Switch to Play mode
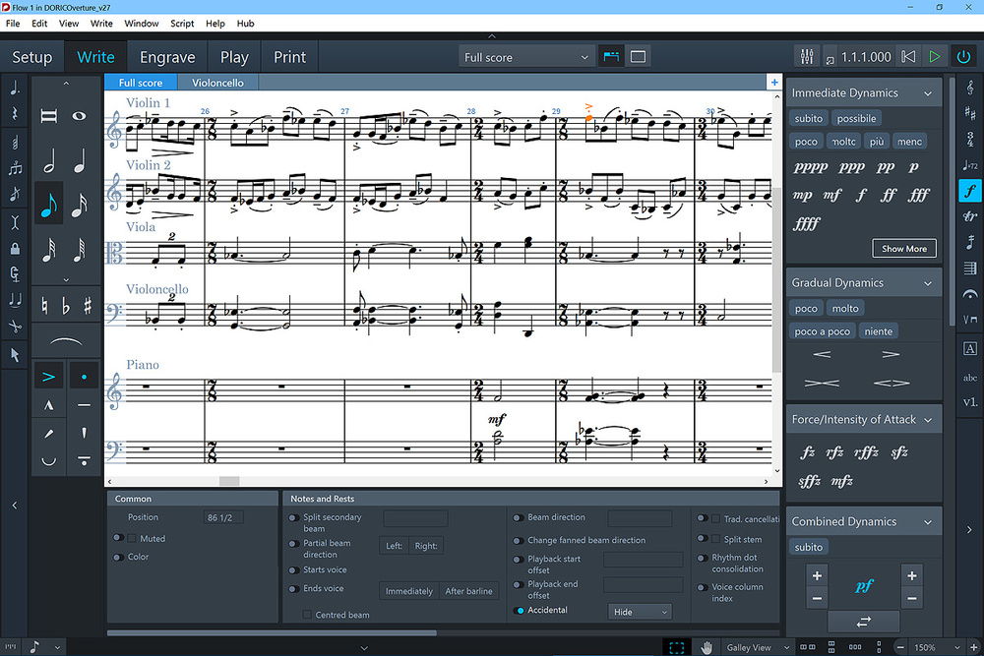Image resolution: width=984 pixels, height=656 pixels. (234, 57)
